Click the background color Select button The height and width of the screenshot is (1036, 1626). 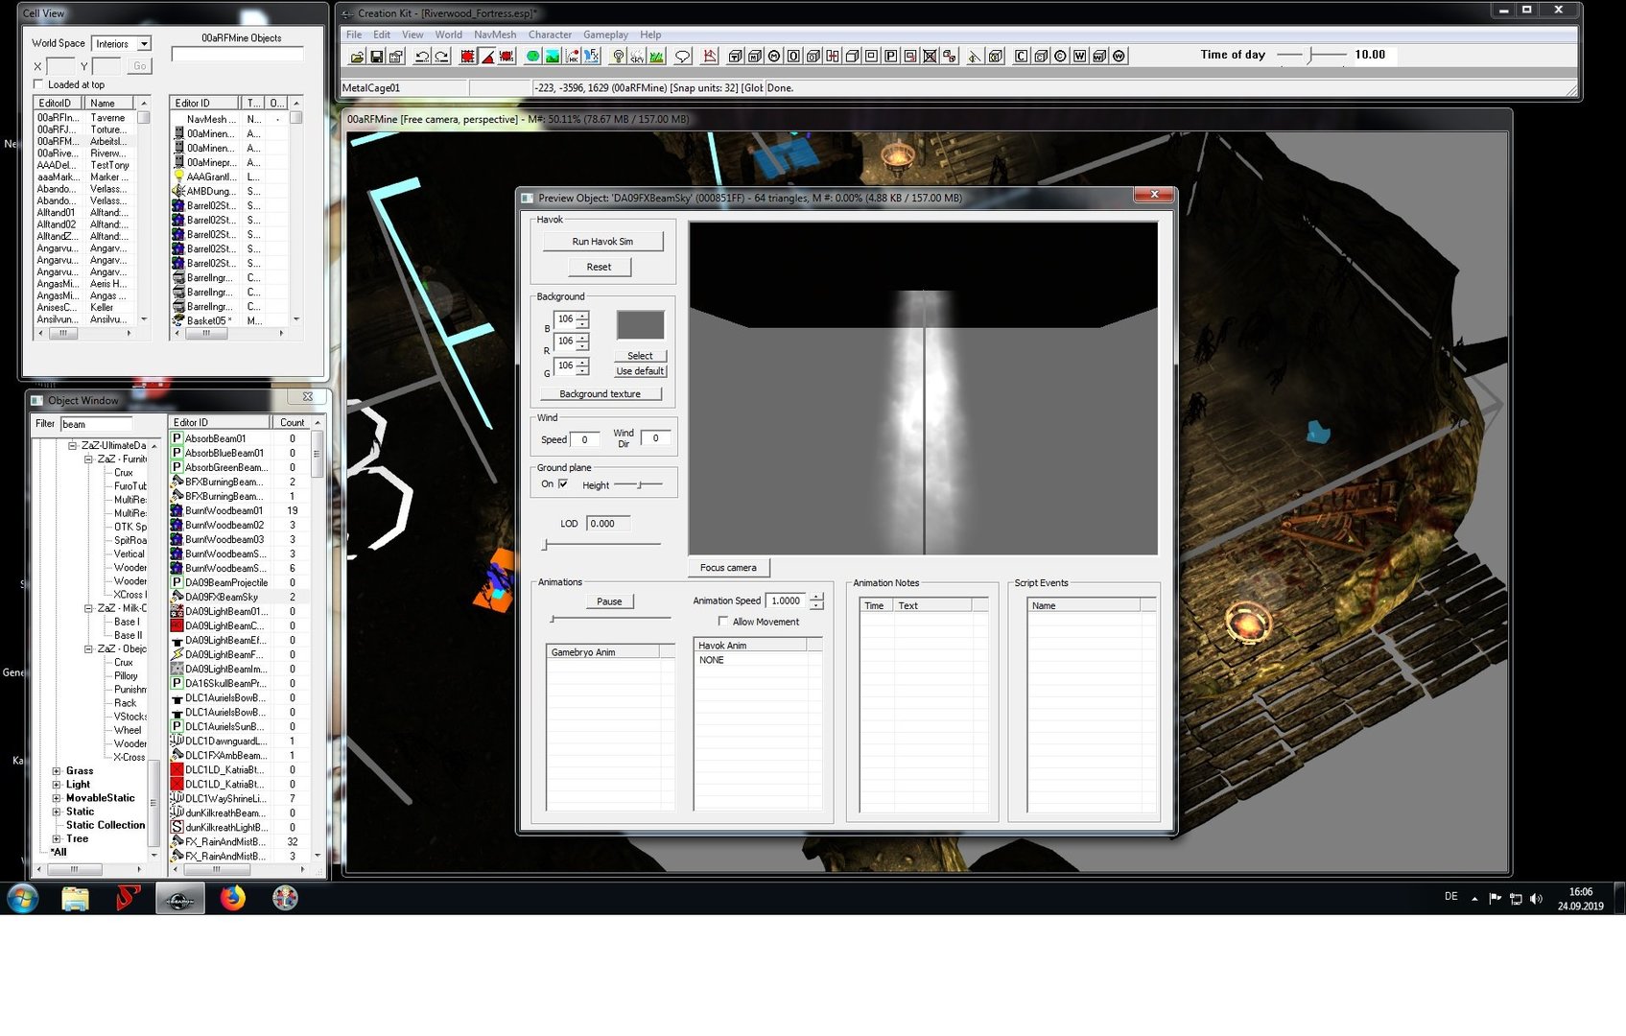640,356
